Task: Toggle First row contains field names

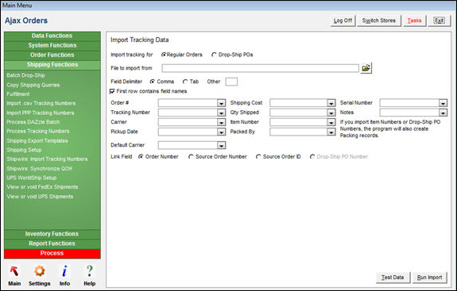Action: point(112,91)
